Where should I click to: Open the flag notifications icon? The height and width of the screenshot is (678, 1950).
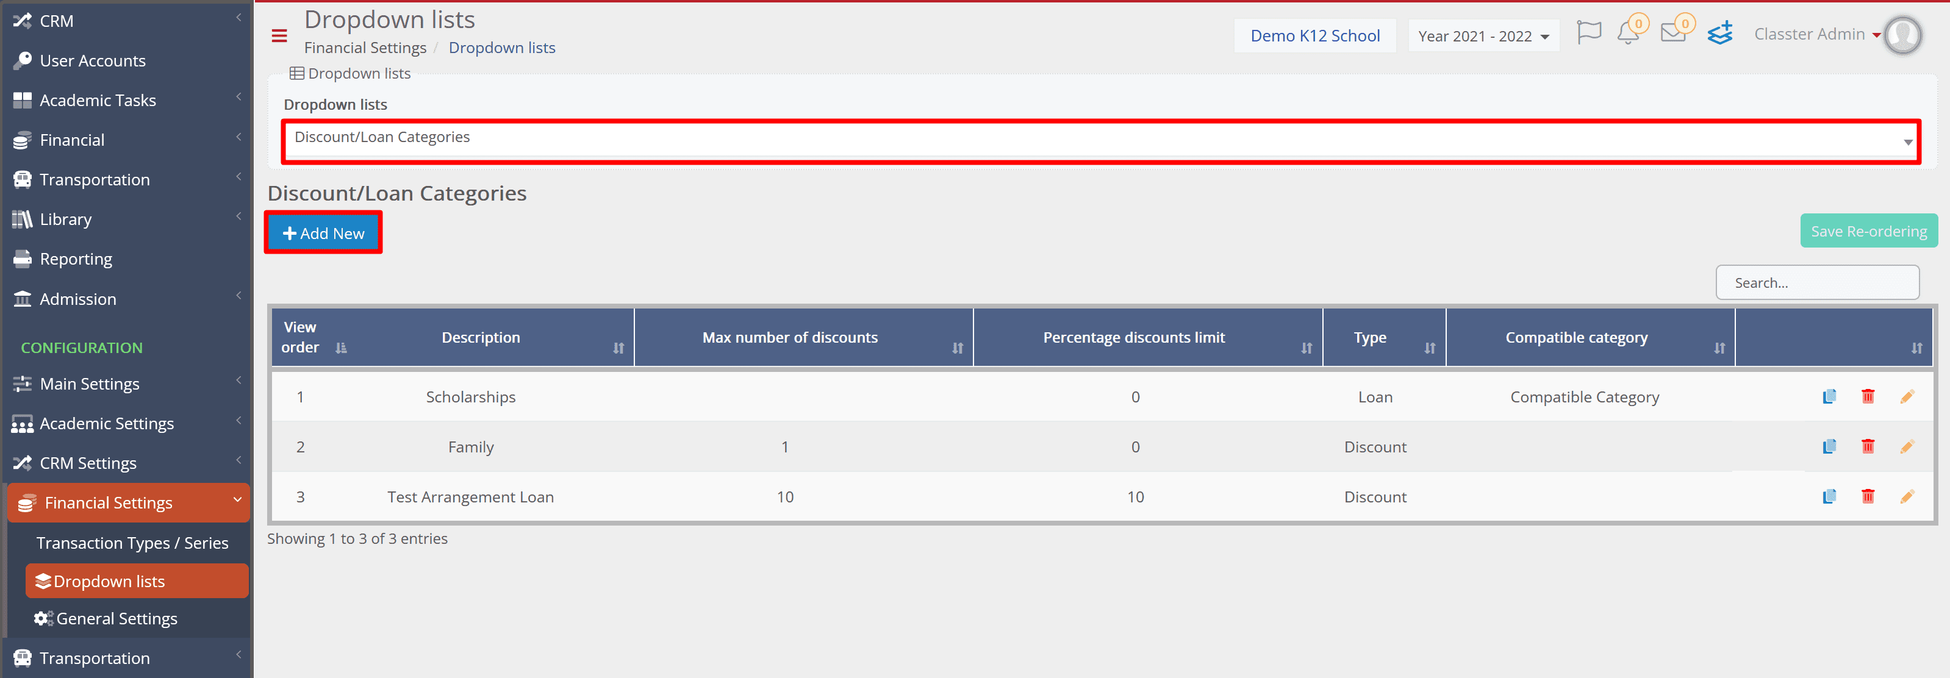[1588, 32]
